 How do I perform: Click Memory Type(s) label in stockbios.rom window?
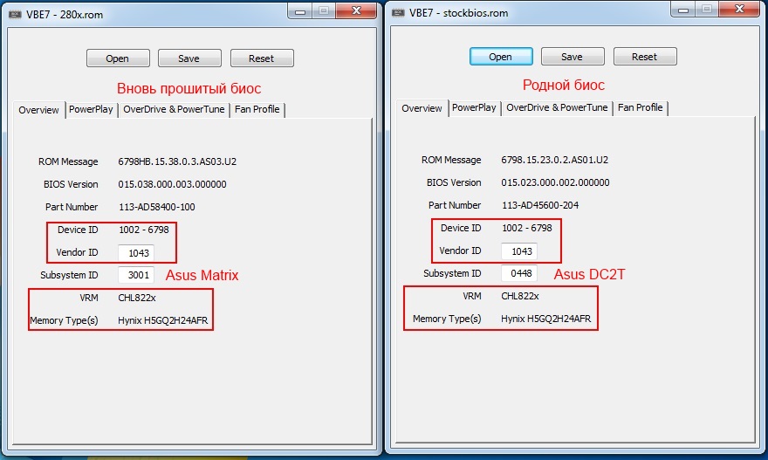tap(447, 319)
